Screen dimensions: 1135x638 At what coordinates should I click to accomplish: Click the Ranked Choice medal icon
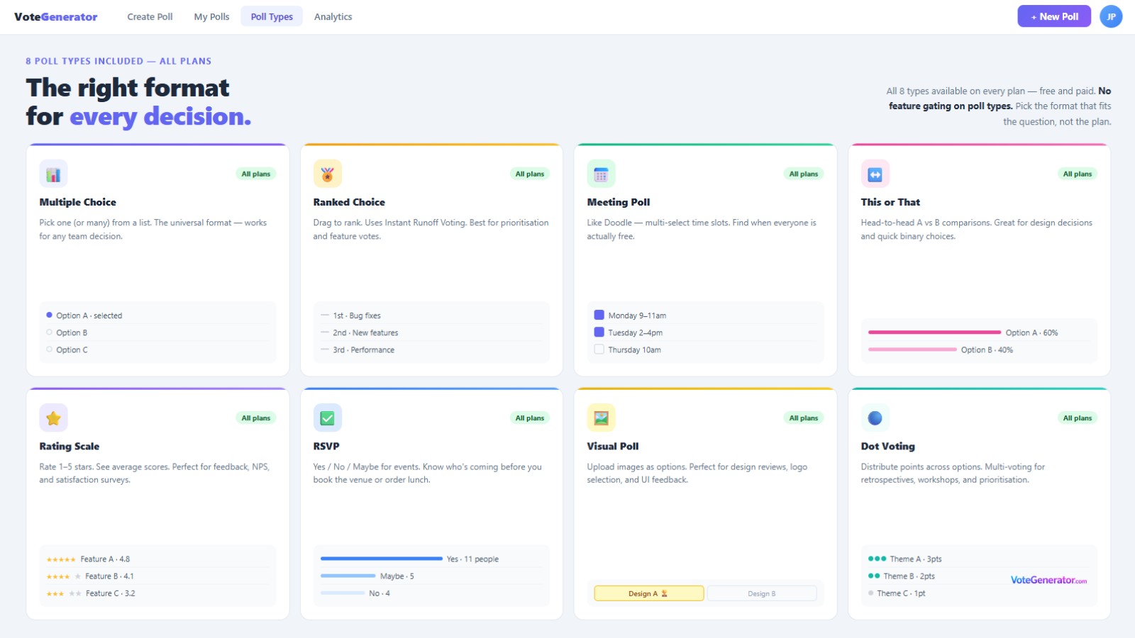(328, 174)
